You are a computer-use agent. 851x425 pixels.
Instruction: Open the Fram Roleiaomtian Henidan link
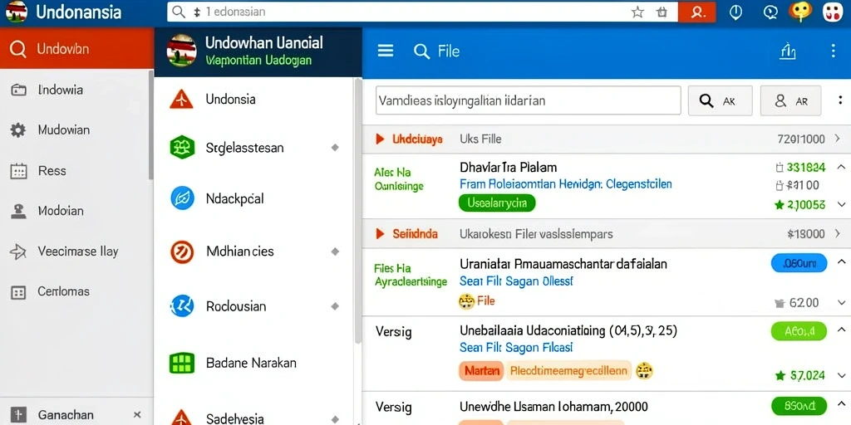(565, 184)
